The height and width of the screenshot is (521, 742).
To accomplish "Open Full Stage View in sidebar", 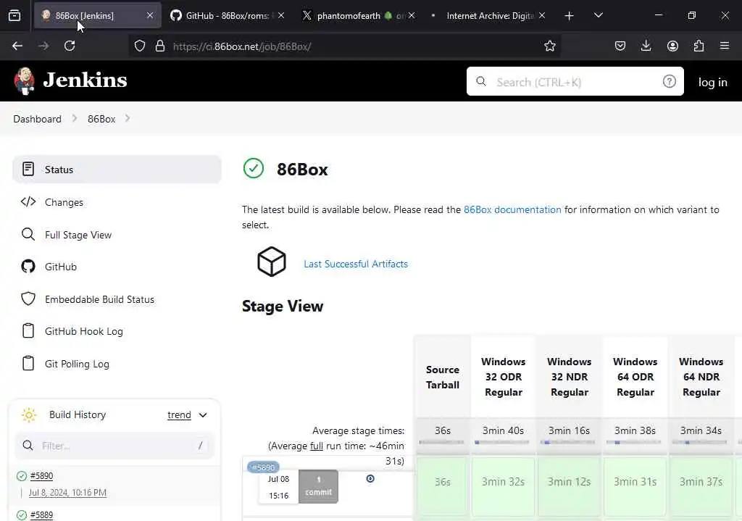I will click(x=78, y=235).
